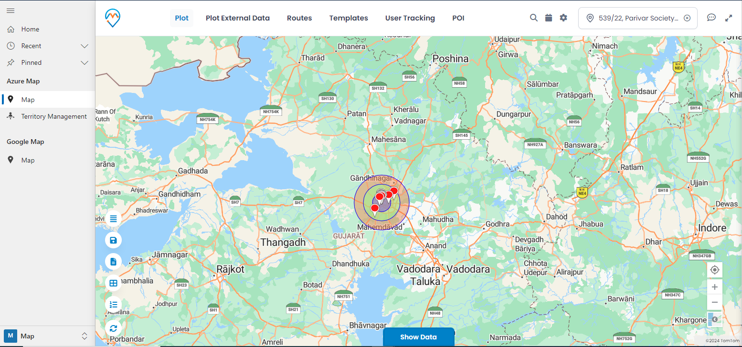Click the search magnifier icon

[x=534, y=18]
